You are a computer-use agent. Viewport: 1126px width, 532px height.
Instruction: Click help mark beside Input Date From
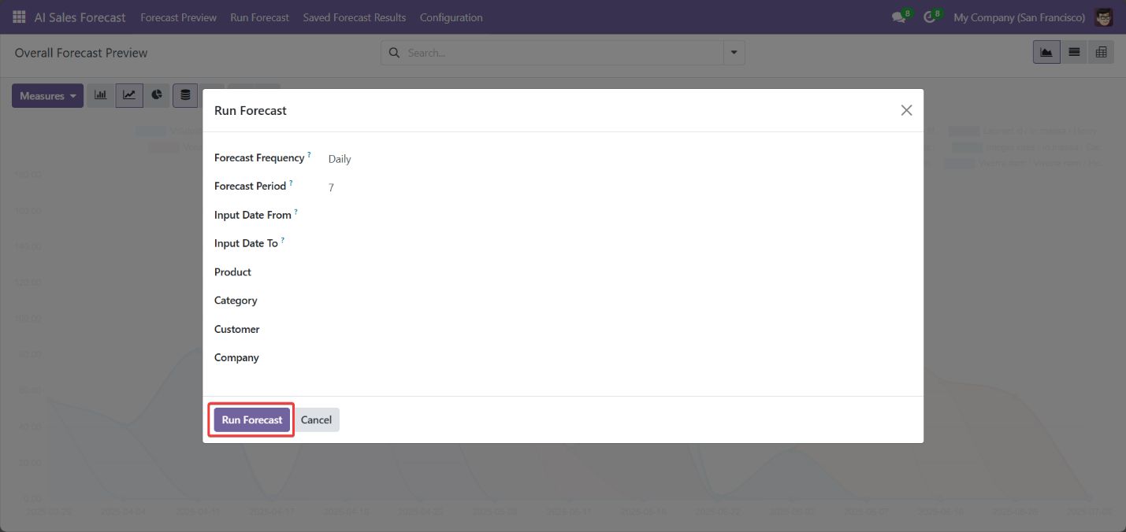tap(296, 212)
